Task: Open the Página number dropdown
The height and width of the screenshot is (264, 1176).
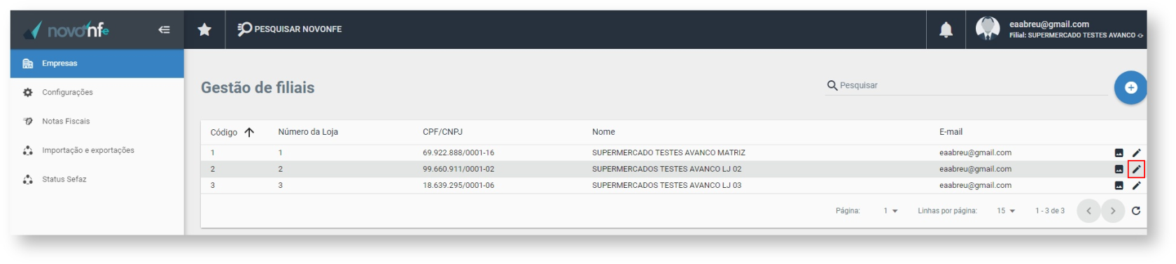Action: click(x=890, y=211)
